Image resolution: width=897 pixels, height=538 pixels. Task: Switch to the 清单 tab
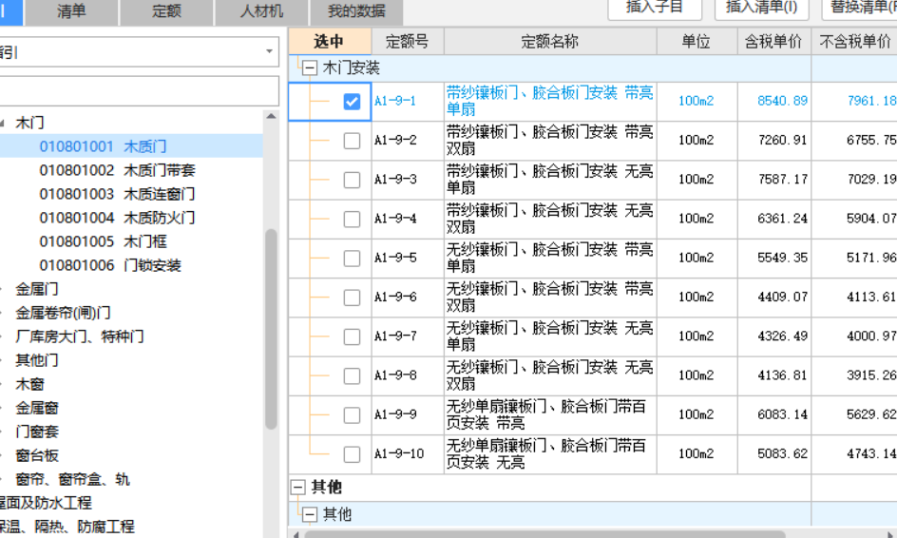coord(71,11)
